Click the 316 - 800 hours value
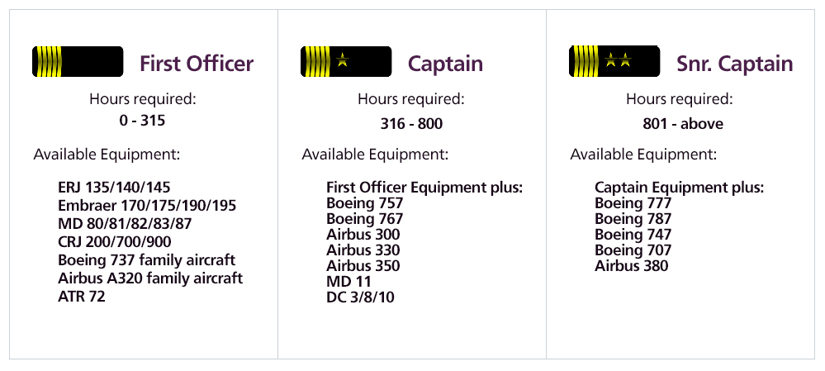 pos(410,124)
